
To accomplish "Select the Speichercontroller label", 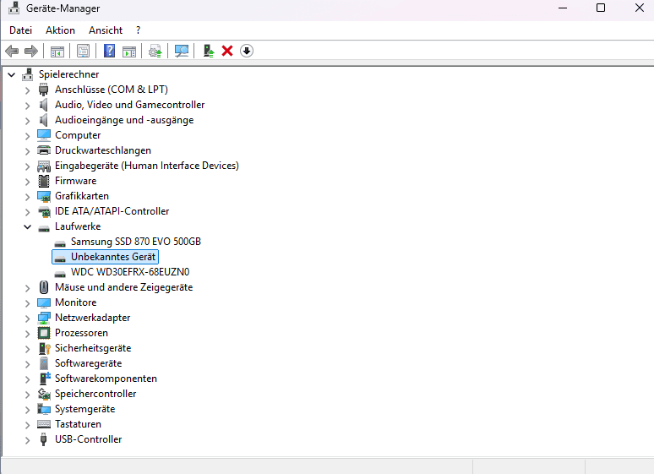I will click(x=95, y=394).
